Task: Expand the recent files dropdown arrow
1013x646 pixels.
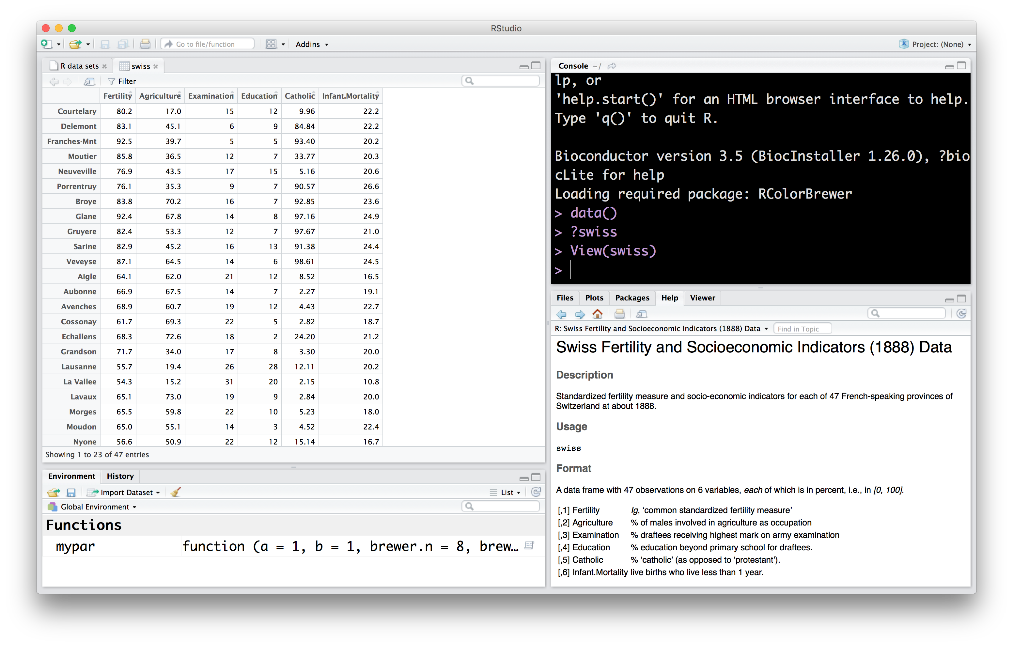Action: tap(88, 44)
